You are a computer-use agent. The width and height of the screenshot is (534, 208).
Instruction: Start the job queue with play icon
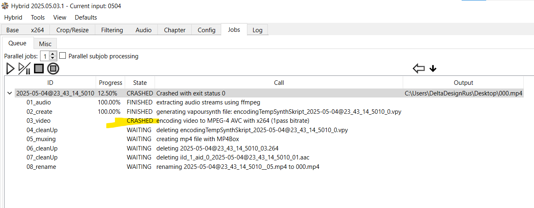[11, 69]
